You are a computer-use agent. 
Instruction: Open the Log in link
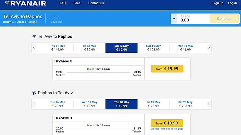coord(232,3)
